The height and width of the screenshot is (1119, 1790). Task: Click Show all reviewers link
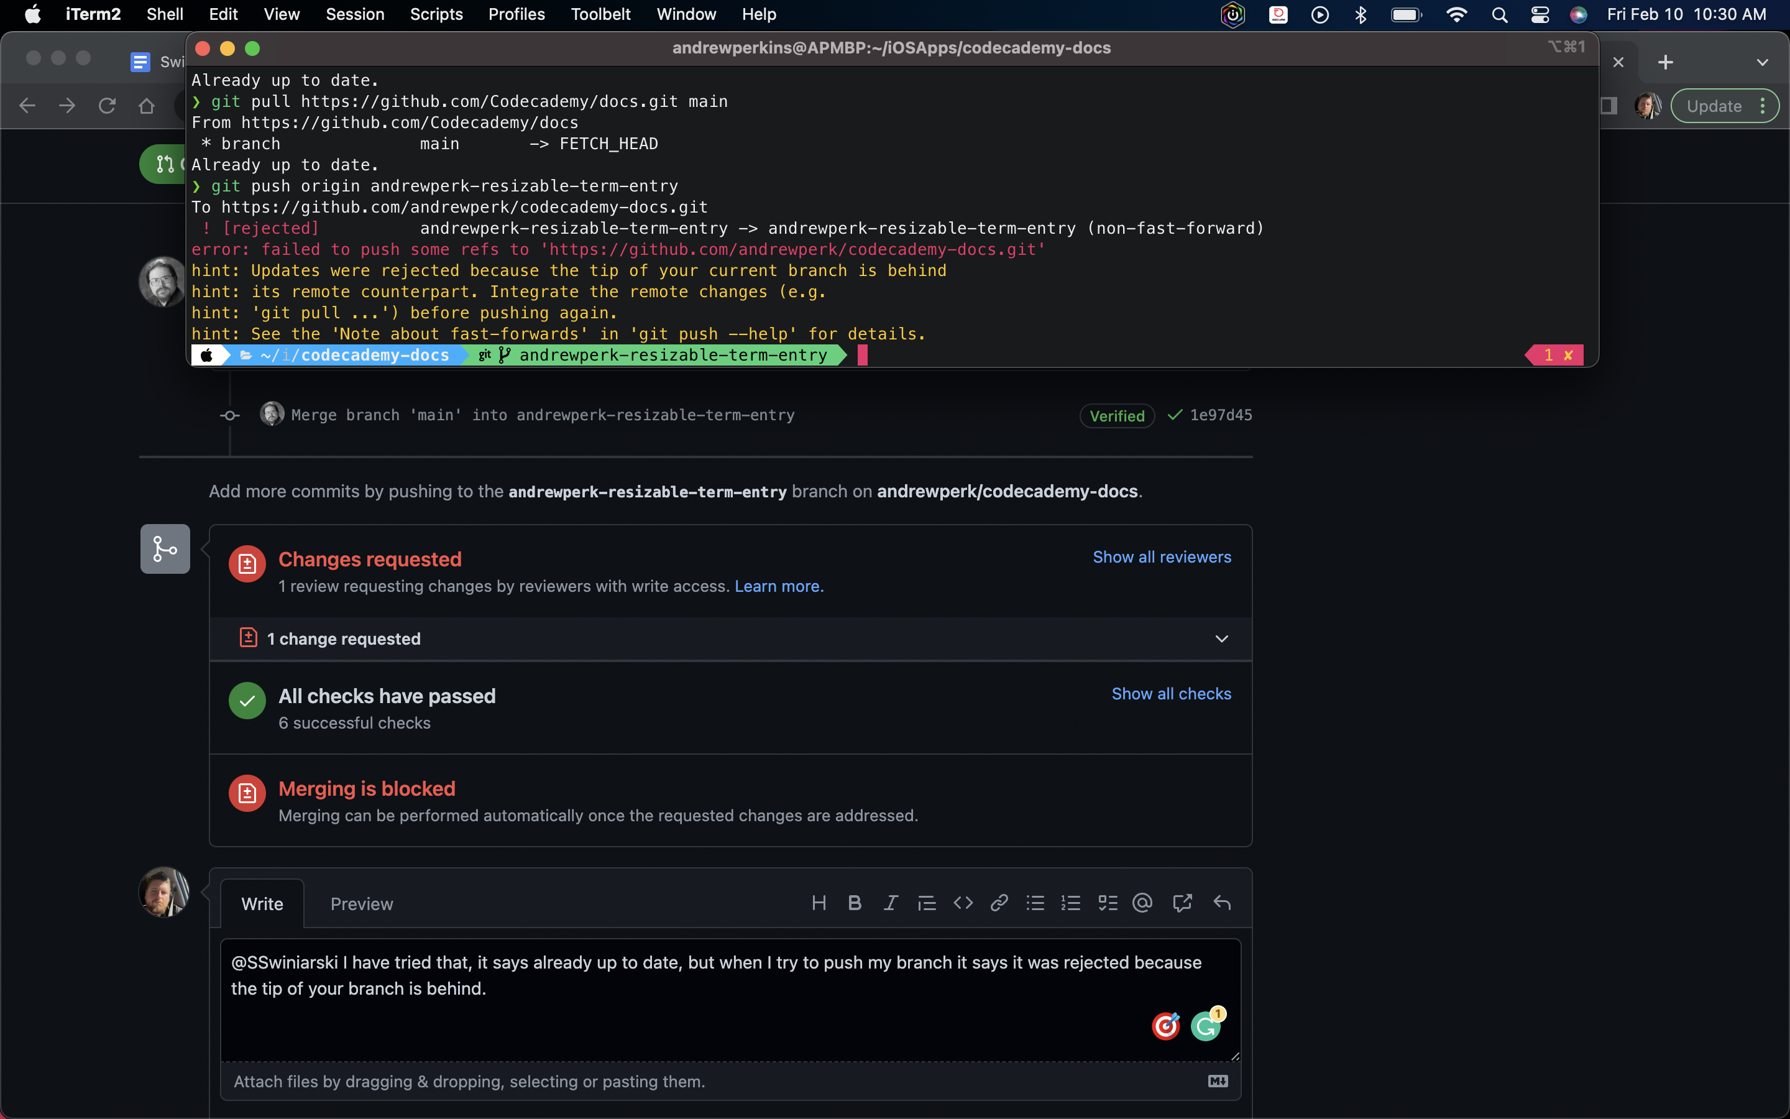[1162, 557]
